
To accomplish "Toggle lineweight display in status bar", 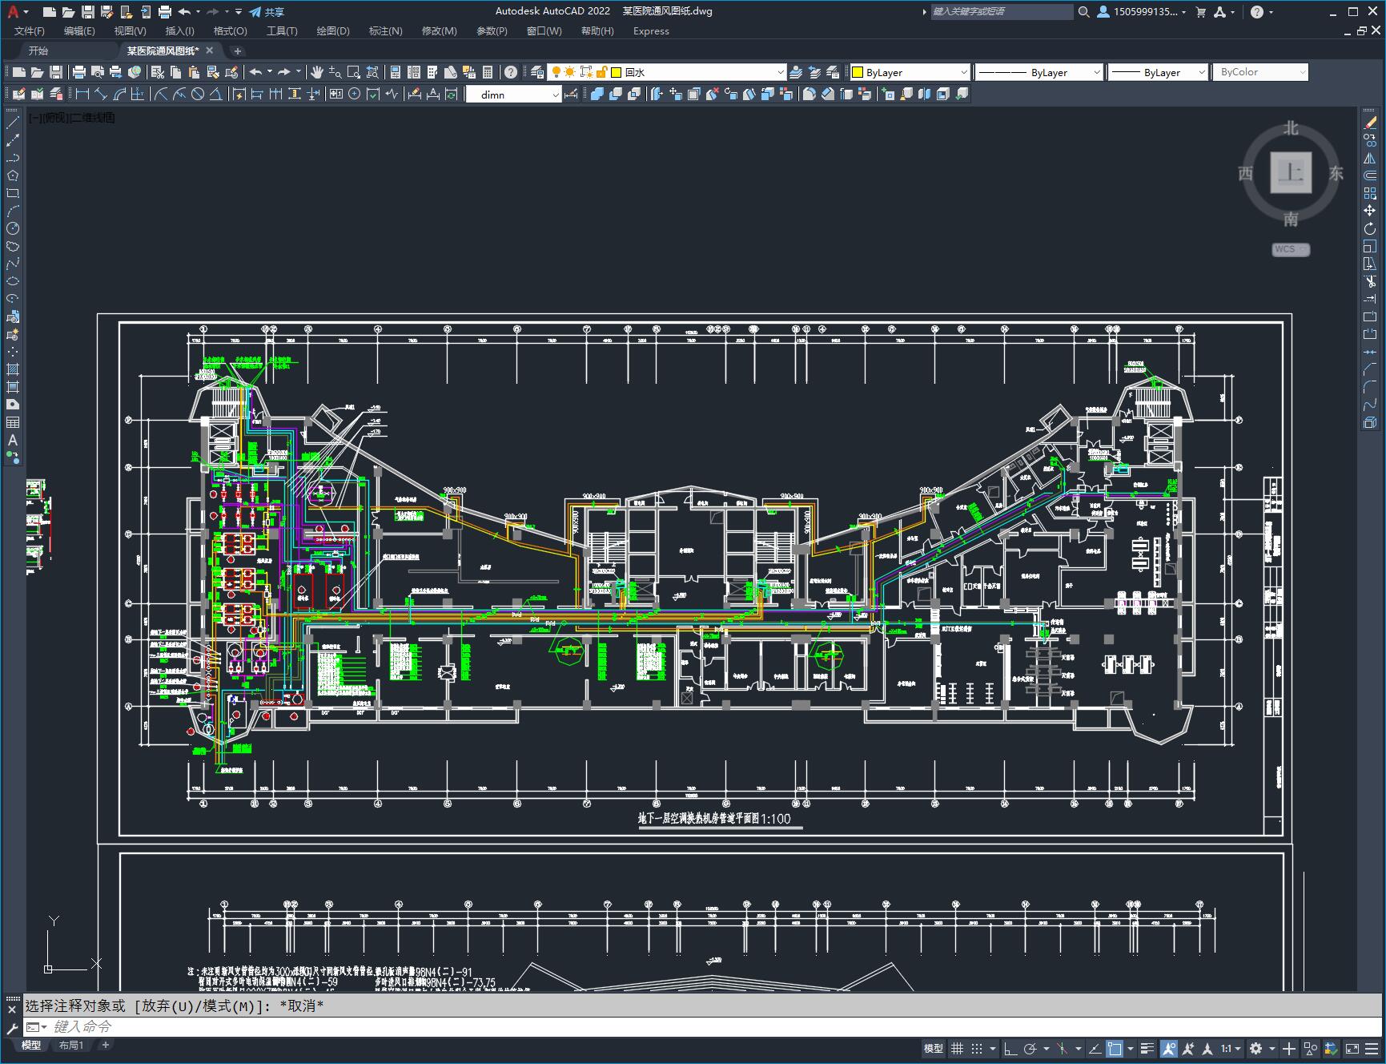I will coord(1148,1048).
